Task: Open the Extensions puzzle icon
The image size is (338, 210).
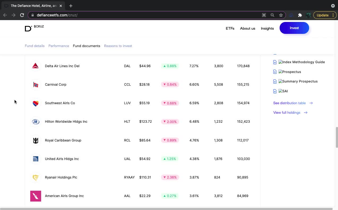Action: pos(300,15)
